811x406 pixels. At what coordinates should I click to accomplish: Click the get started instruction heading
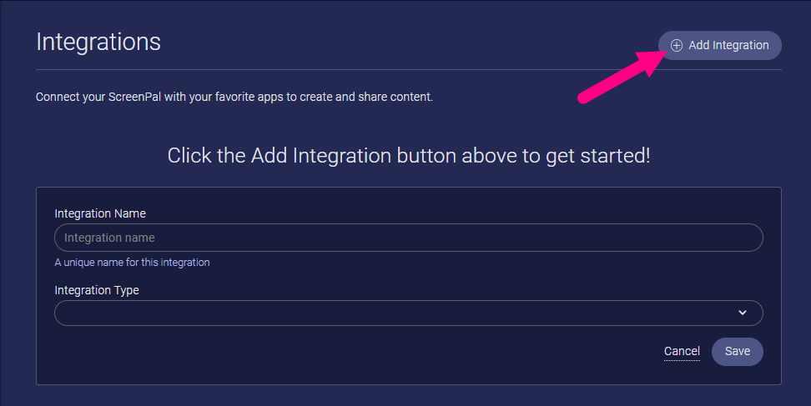tap(409, 155)
